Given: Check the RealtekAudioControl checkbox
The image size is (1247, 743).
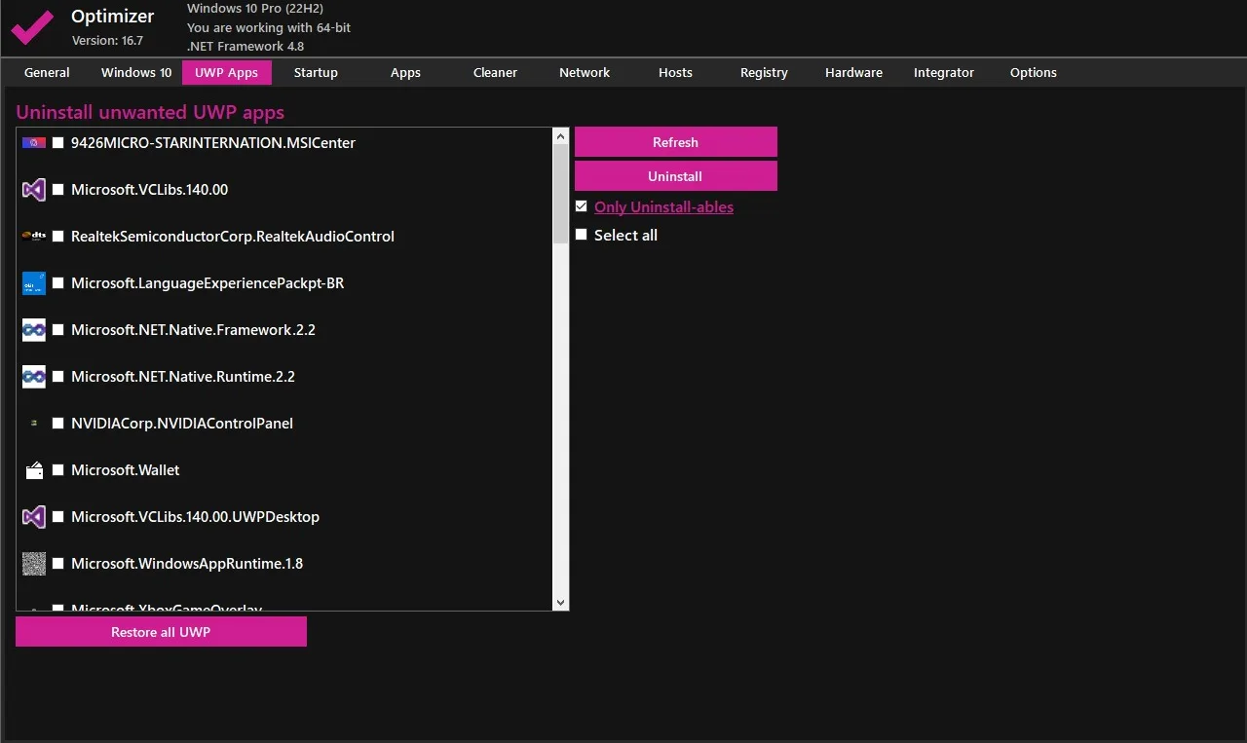Looking at the screenshot, I should coord(58,237).
